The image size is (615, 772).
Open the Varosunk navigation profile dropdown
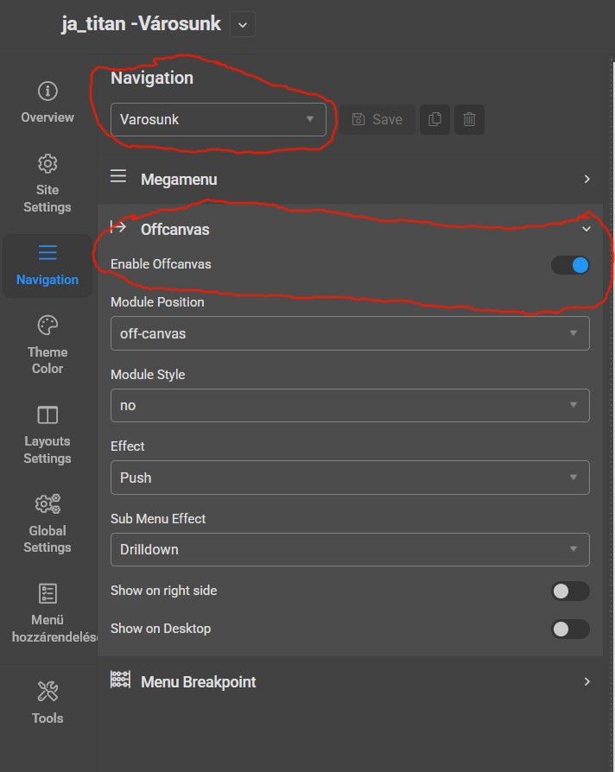tap(218, 120)
